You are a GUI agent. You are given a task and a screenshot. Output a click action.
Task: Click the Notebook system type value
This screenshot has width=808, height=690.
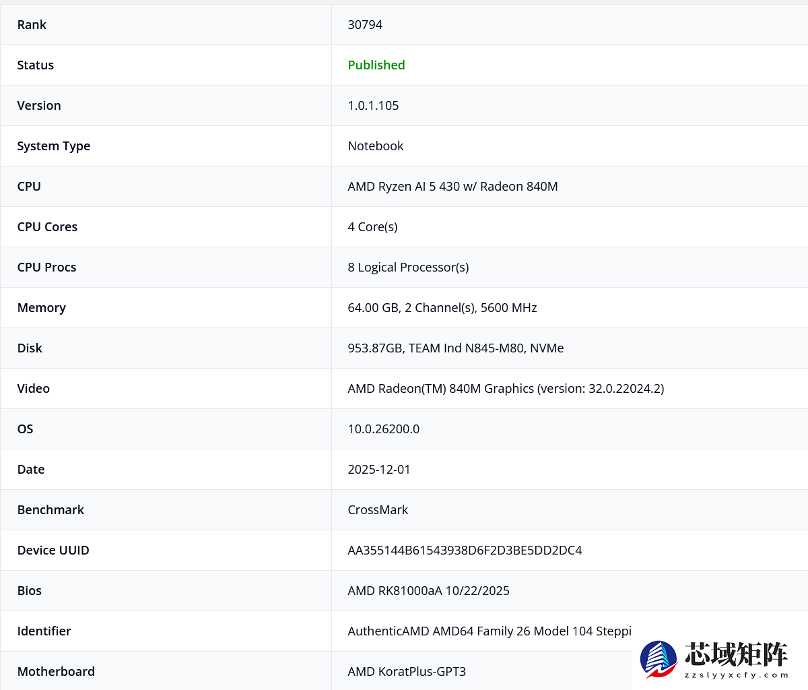click(x=375, y=146)
